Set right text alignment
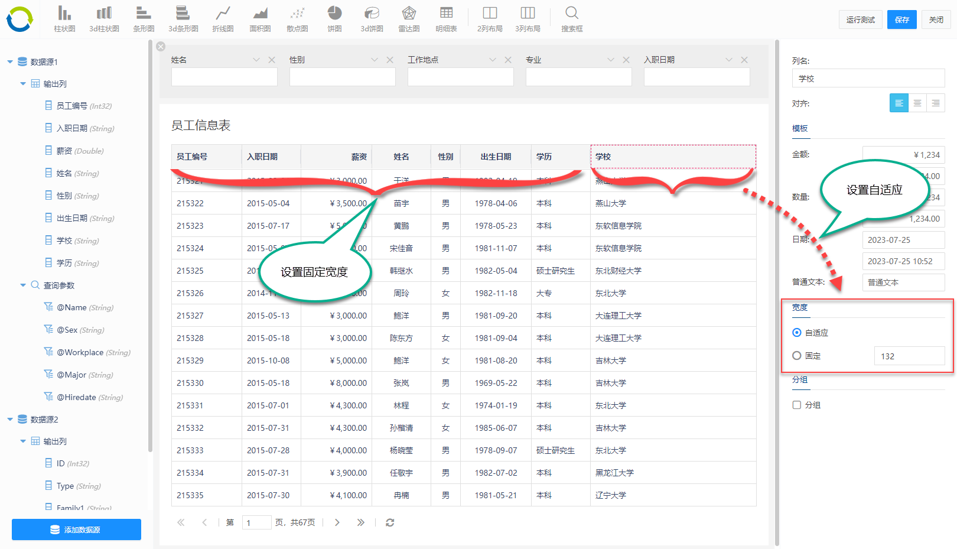The width and height of the screenshot is (957, 549). [936, 103]
